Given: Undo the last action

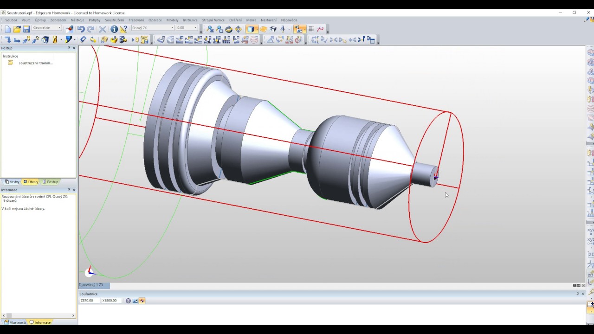Looking at the screenshot, I should pos(81,29).
